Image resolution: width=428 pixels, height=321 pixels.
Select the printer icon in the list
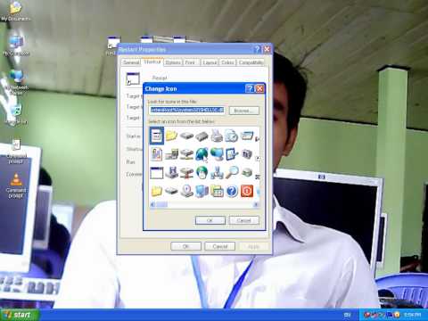[x=217, y=136]
